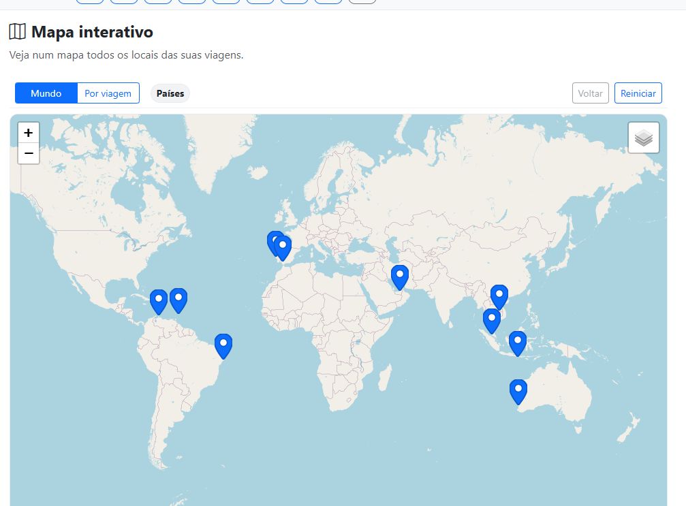This screenshot has height=506, width=686.
Task: Zoom in the map with plus button
Action: tap(29, 133)
